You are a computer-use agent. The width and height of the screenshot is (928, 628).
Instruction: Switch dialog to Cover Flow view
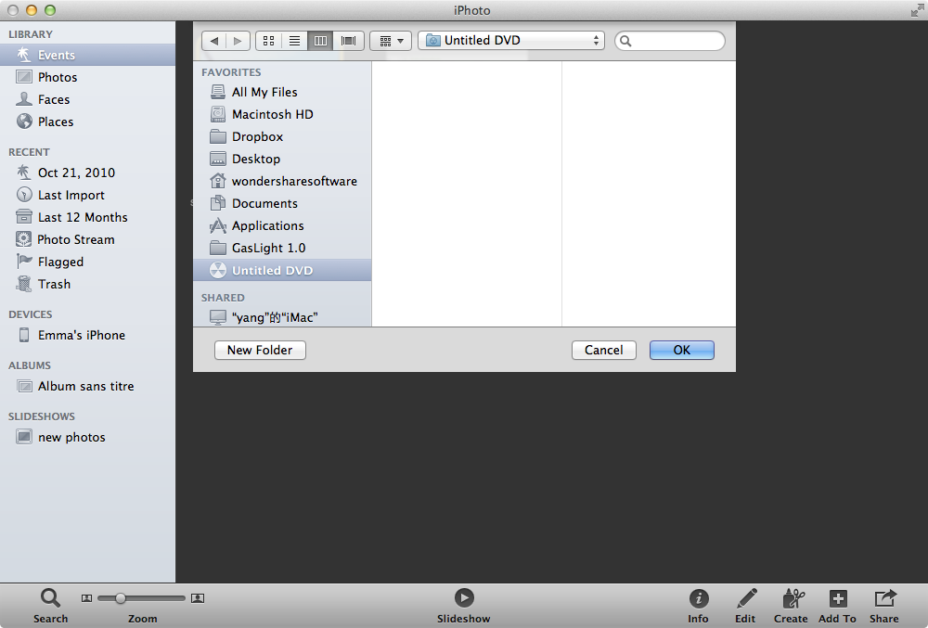click(349, 41)
